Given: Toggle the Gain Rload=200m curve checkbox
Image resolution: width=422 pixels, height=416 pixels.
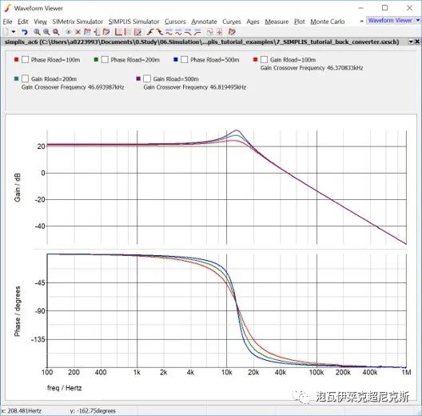Looking at the screenshot, I should [25, 78].
